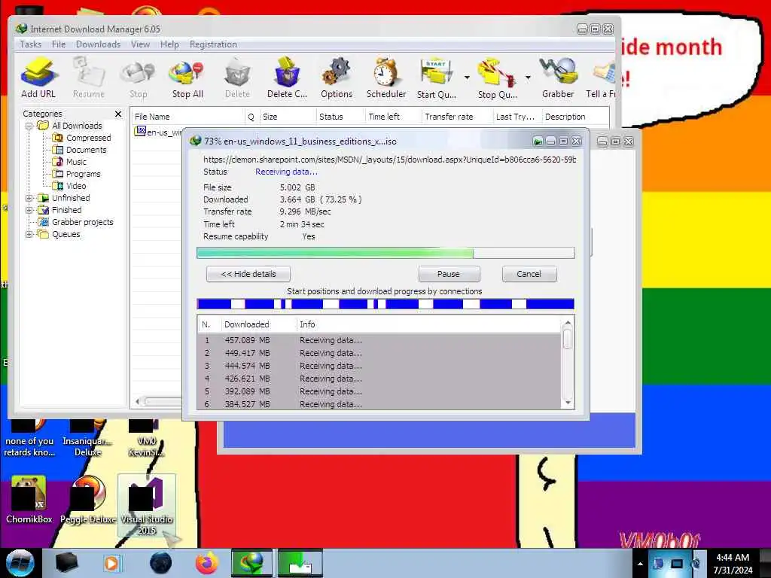Expand the Unfinished tree node
This screenshot has height=578, width=771.
(x=29, y=198)
